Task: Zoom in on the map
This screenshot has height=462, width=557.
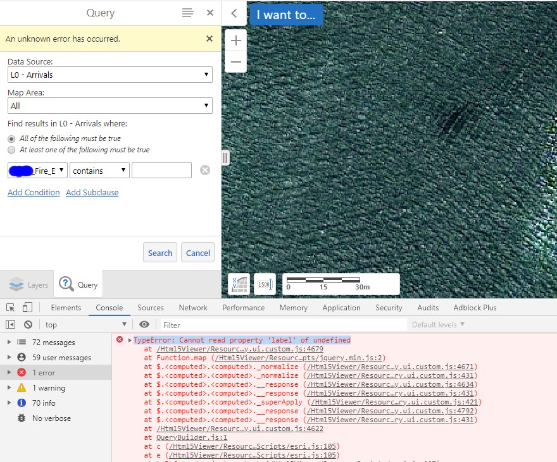Action: pyautogui.click(x=236, y=40)
